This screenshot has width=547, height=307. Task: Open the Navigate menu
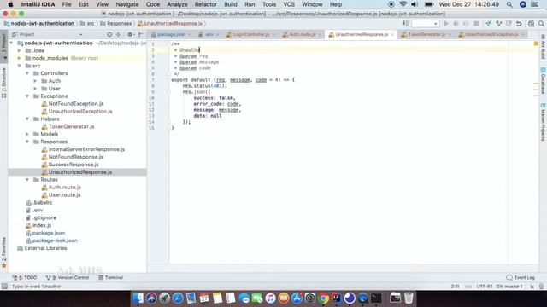(x=127, y=4)
